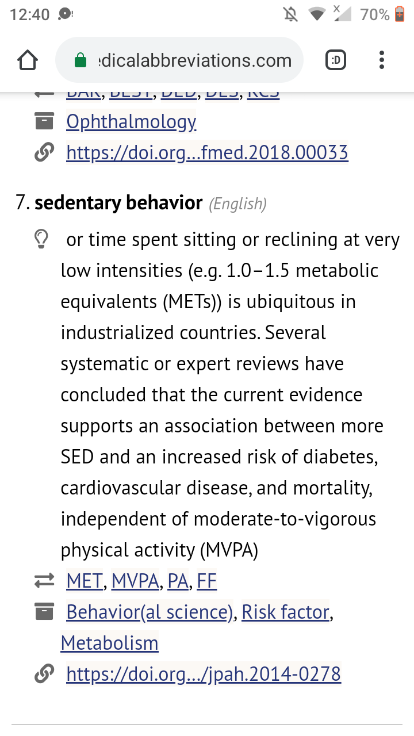Tap the Chrome home icon
This screenshot has height=736, width=414.
click(x=28, y=60)
